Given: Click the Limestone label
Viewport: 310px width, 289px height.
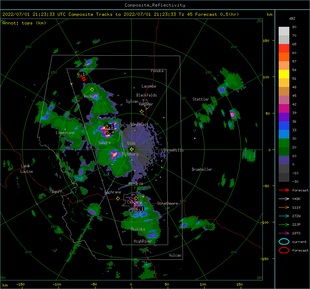Looking at the screenshot, I should coord(65,133).
